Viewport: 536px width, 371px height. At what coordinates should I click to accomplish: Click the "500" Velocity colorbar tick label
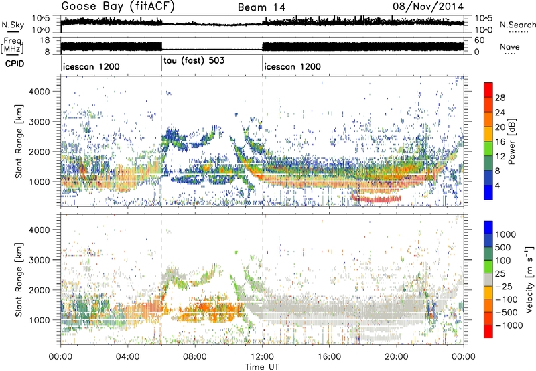pos(503,247)
